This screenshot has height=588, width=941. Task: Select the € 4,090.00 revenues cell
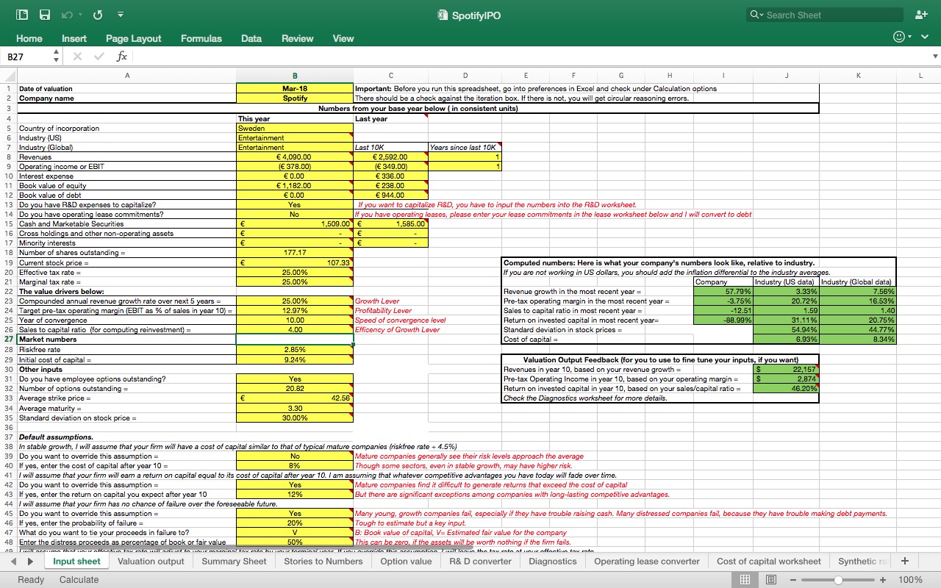295,157
